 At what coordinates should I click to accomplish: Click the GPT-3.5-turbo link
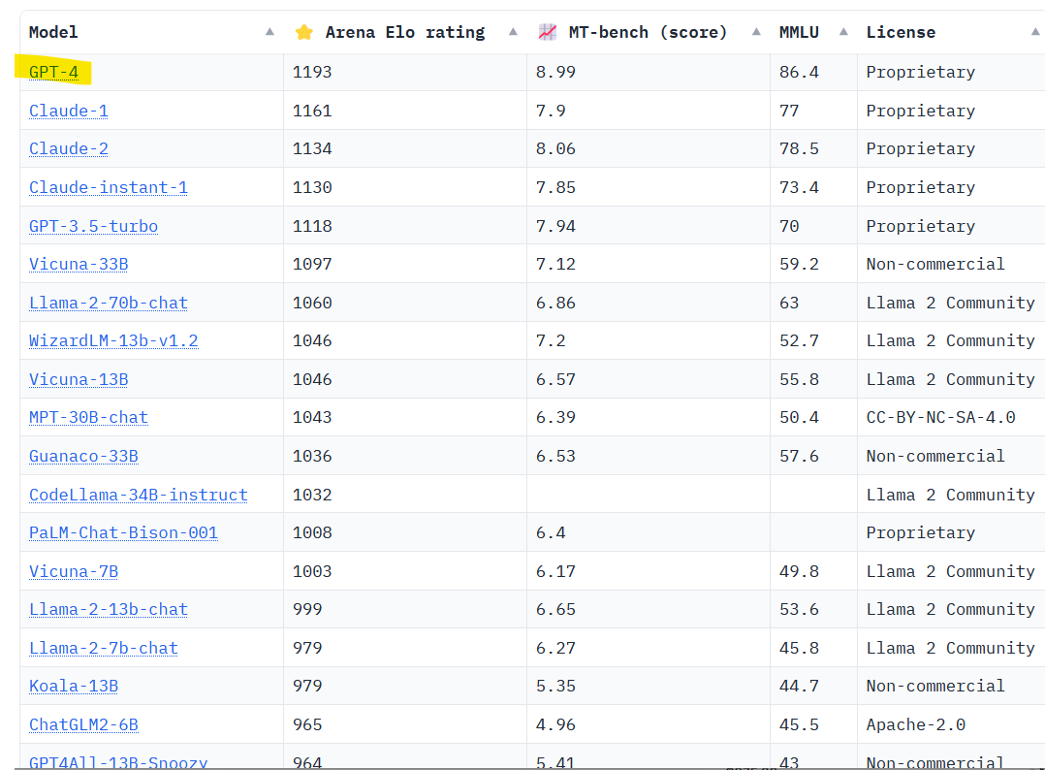(x=93, y=226)
